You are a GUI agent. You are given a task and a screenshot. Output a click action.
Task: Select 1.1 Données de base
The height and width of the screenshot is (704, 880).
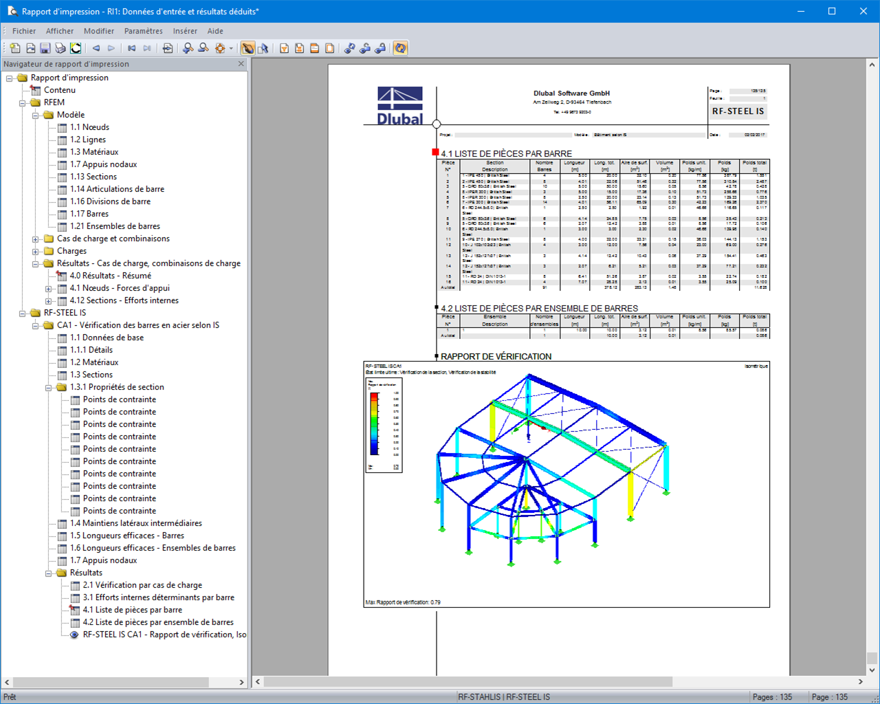tap(107, 338)
